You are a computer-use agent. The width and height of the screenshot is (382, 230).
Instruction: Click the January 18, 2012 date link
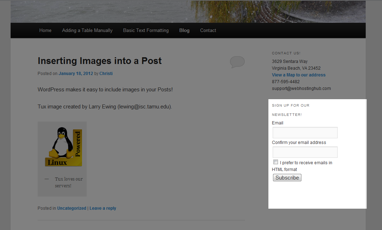[76, 74]
